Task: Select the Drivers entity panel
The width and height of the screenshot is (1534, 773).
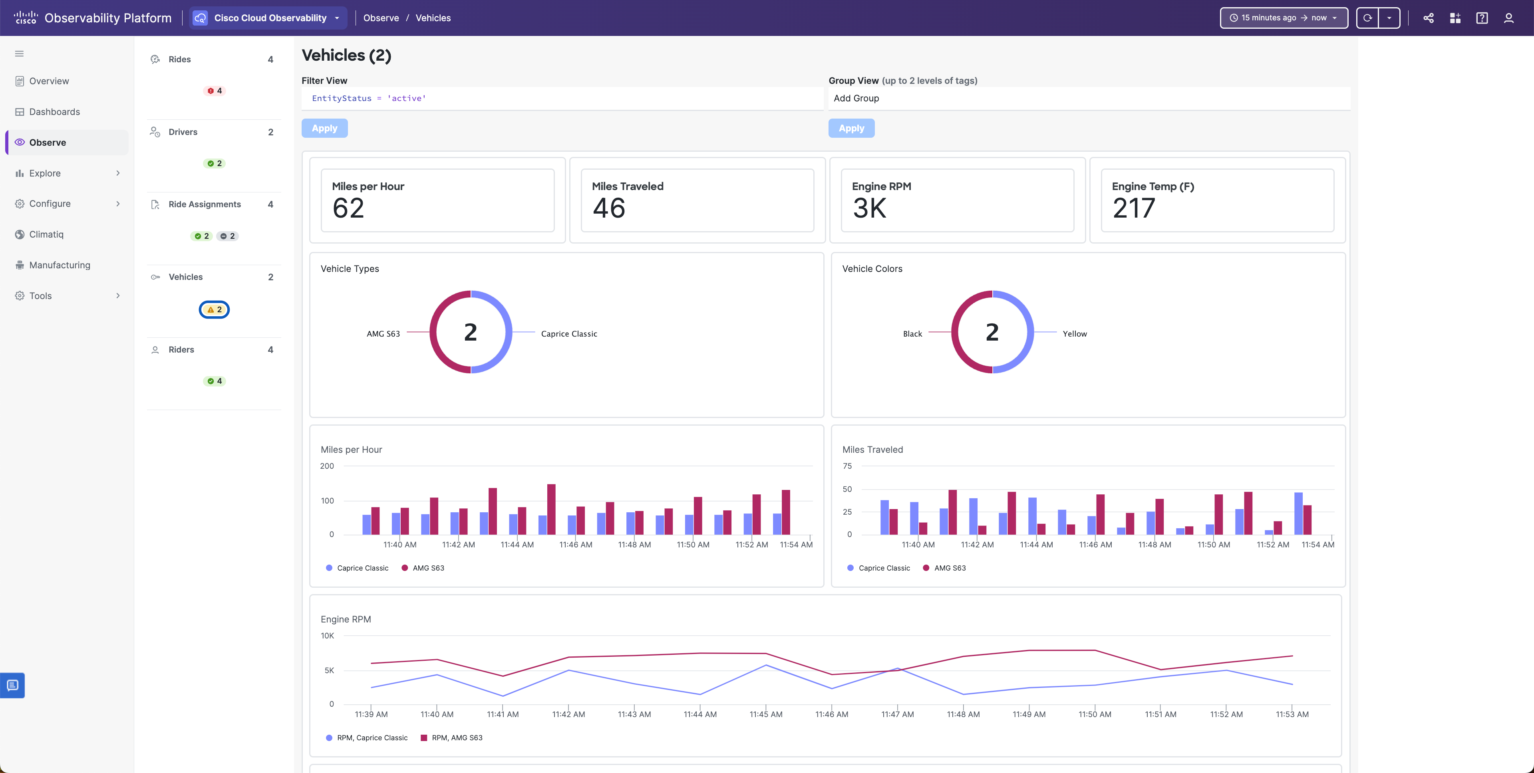Action: 183,132
